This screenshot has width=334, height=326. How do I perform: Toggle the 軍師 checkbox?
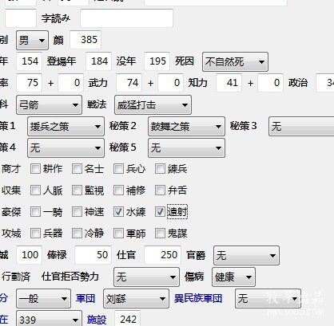click(x=118, y=234)
